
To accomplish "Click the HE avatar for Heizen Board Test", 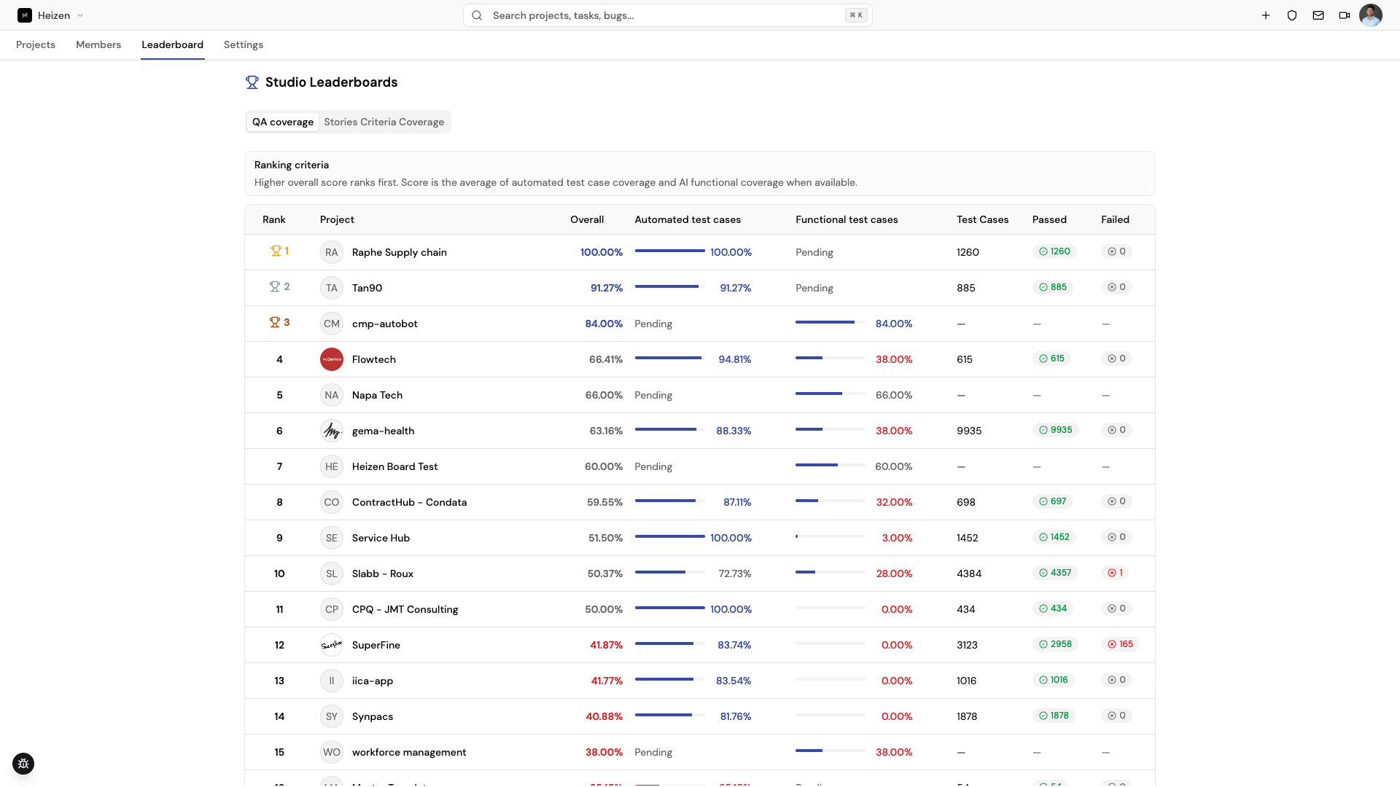I will (332, 466).
